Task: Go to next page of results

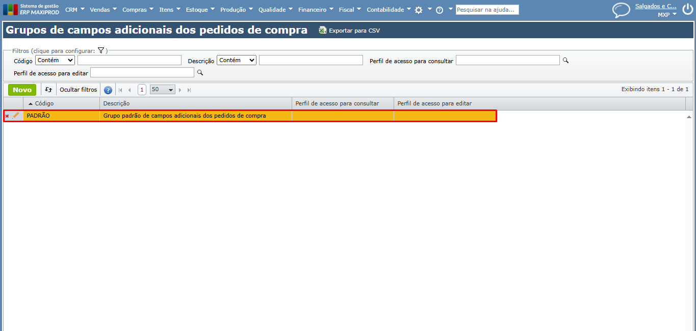Action: (181, 90)
